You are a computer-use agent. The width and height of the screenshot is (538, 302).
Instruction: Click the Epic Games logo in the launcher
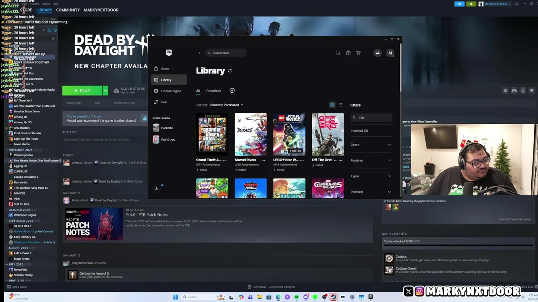coord(169,52)
